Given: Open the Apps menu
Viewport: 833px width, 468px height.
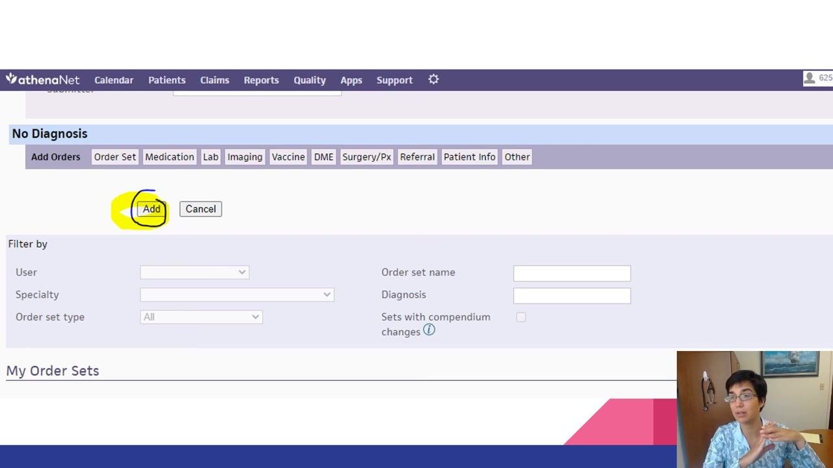Looking at the screenshot, I should click(x=351, y=80).
